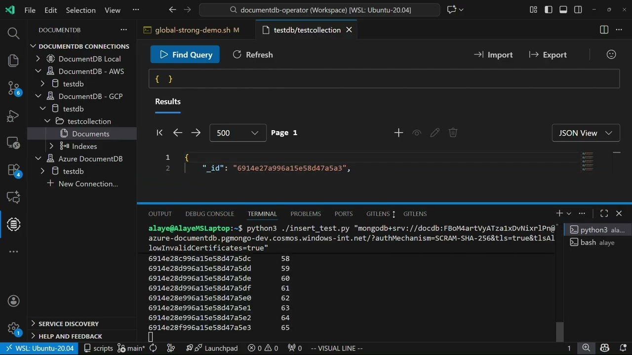The height and width of the screenshot is (355, 632).
Task: Open the Explorer view icon
Action: tap(13, 61)
